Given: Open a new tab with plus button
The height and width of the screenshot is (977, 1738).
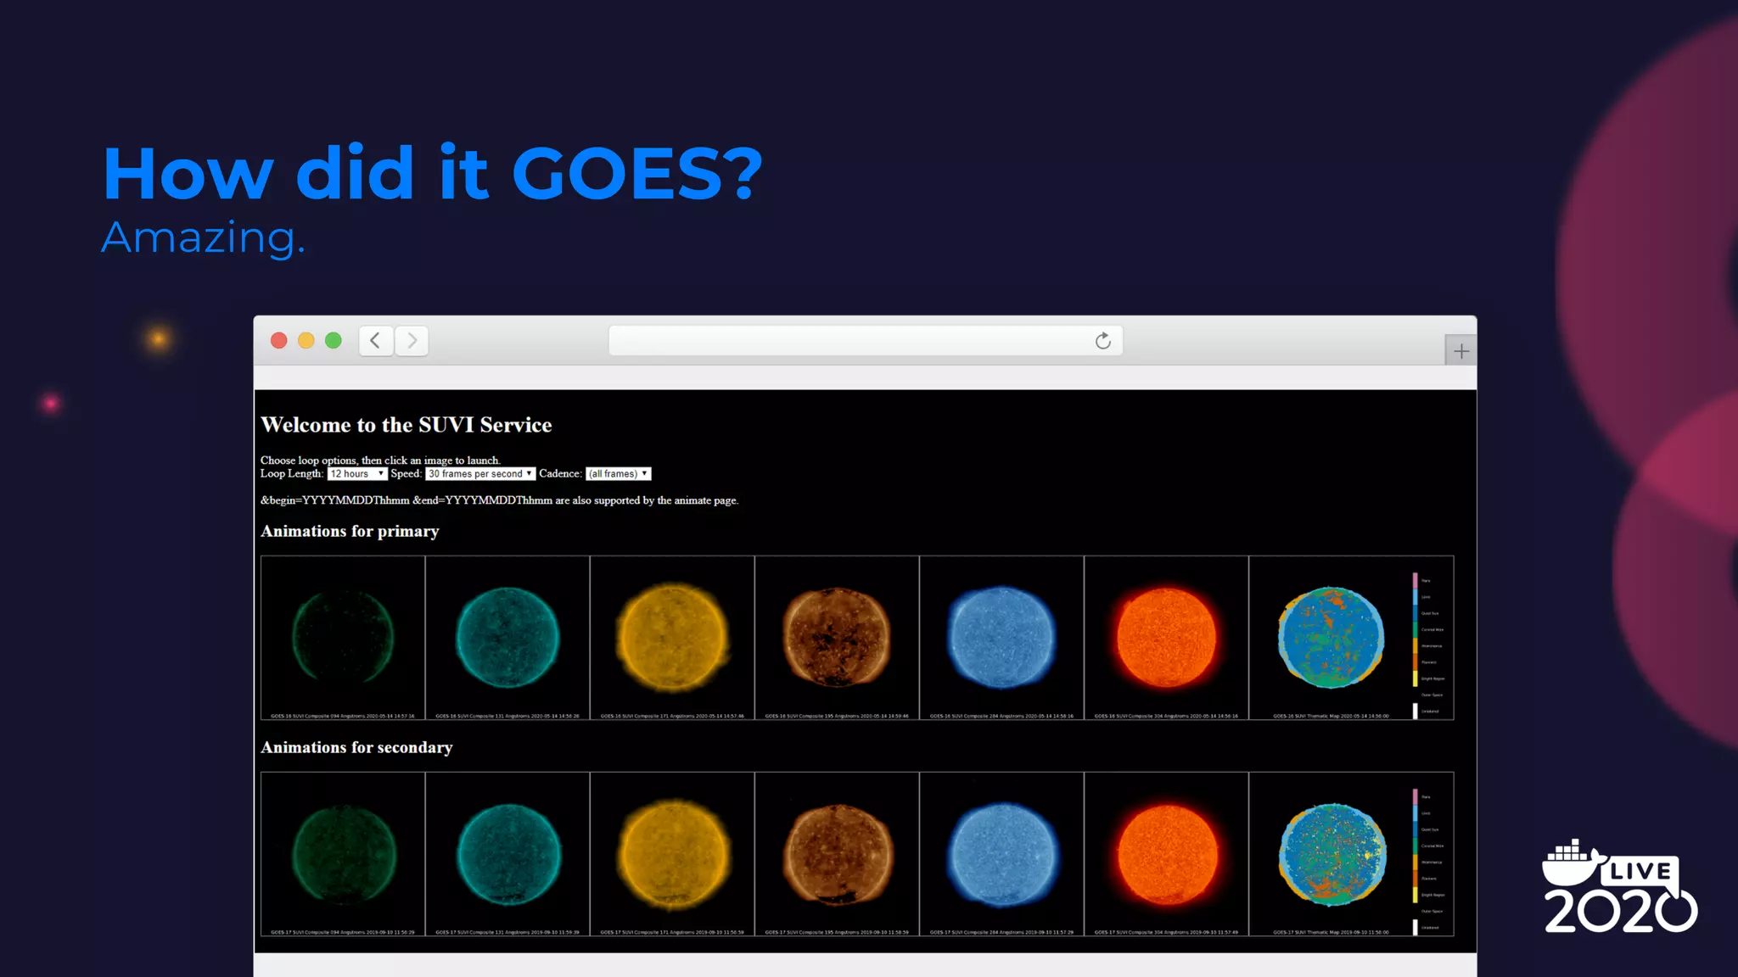Looking at the screenshot, I should 1460,351.
